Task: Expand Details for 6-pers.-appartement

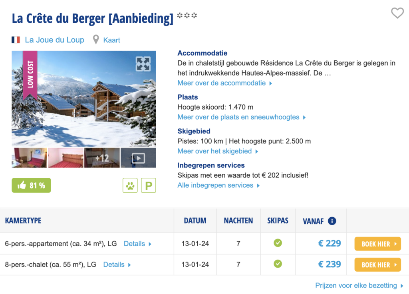Action: (137, 243)
